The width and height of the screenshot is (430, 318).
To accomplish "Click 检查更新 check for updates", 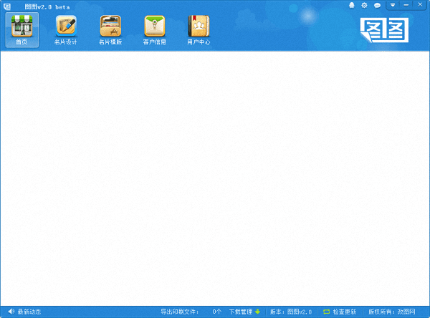I will [344, 312].
